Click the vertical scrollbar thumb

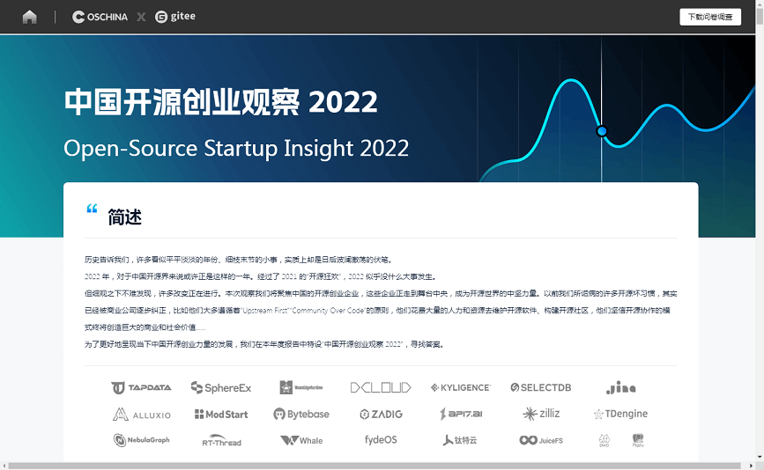(760, 15)
